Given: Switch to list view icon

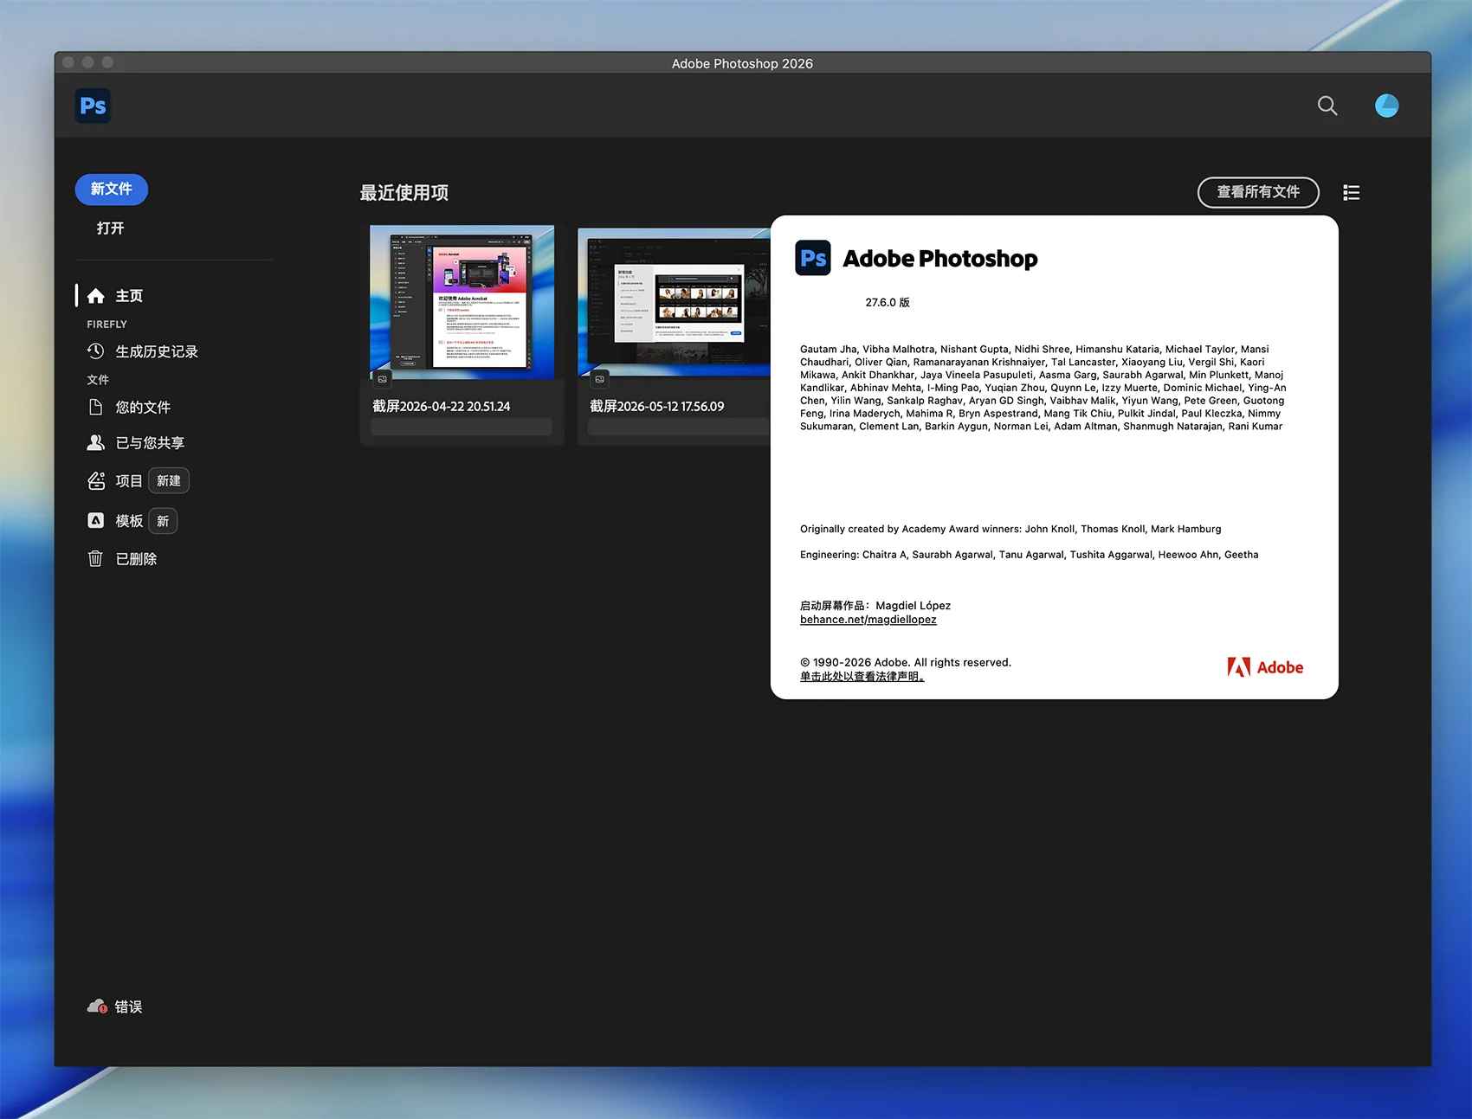Looking at the screenshot, I should (1351, 192).
